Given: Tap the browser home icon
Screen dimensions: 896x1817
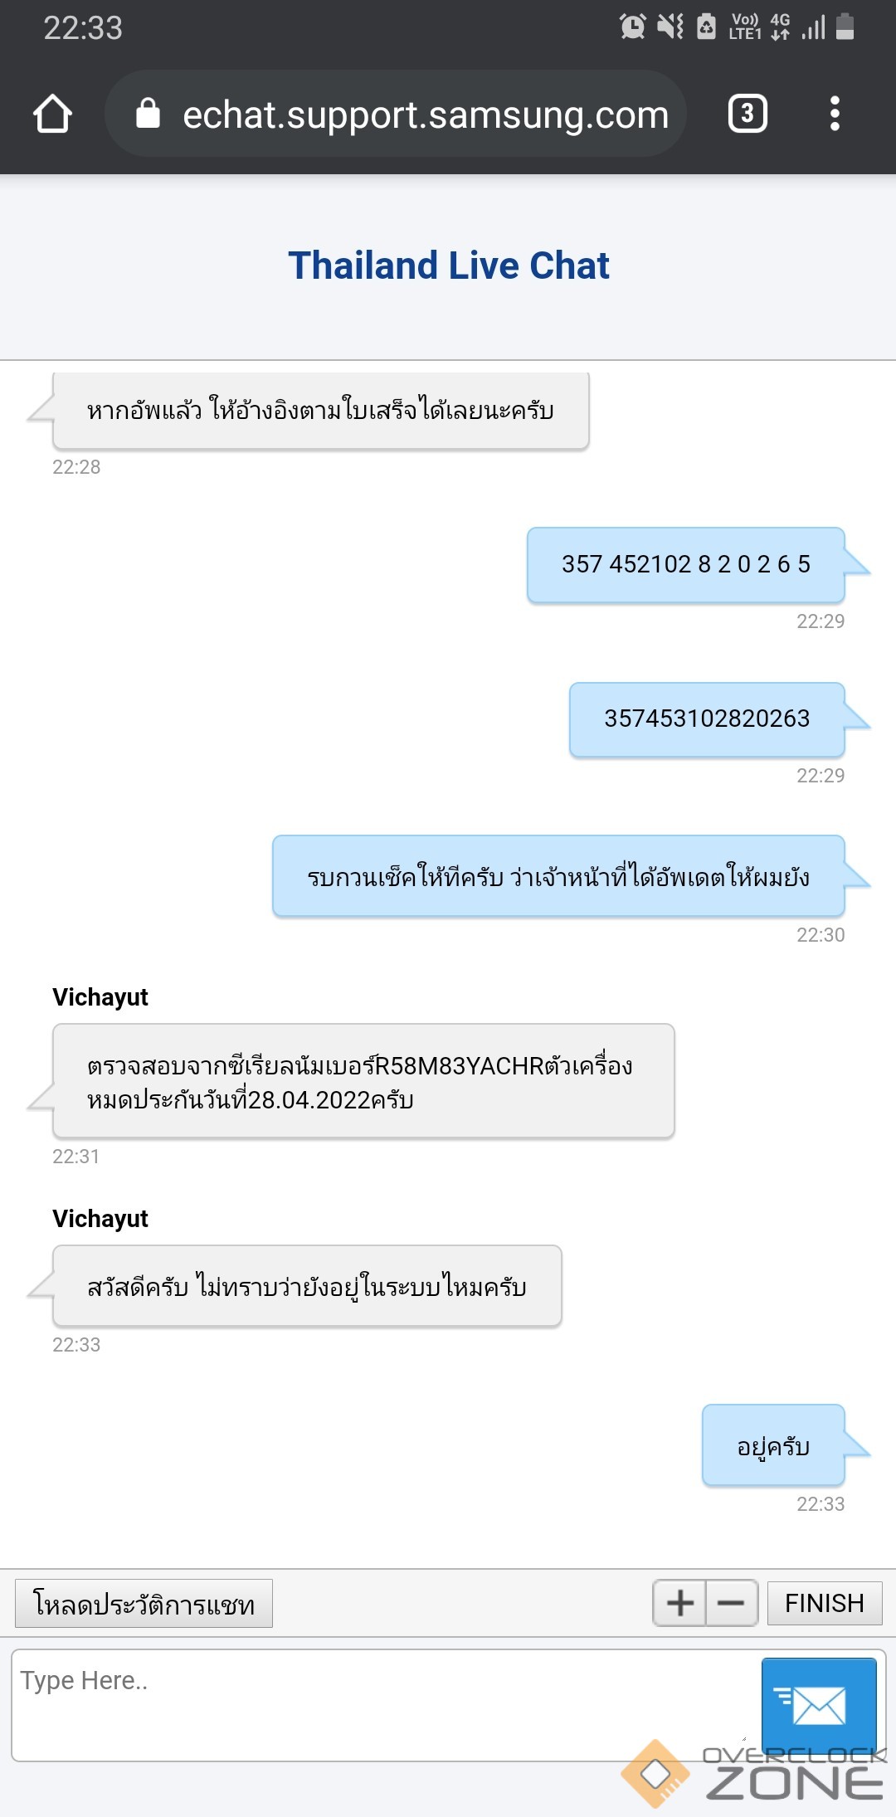Looking at the screenshot, I should 52,114.
